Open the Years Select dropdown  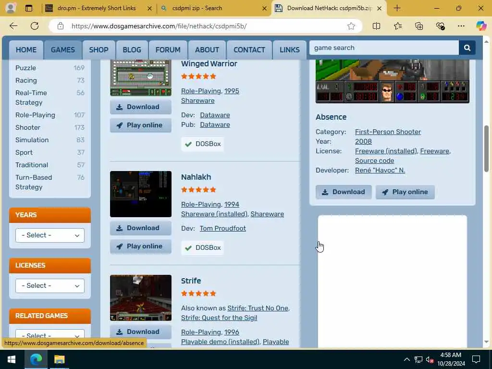coord(50,235)
